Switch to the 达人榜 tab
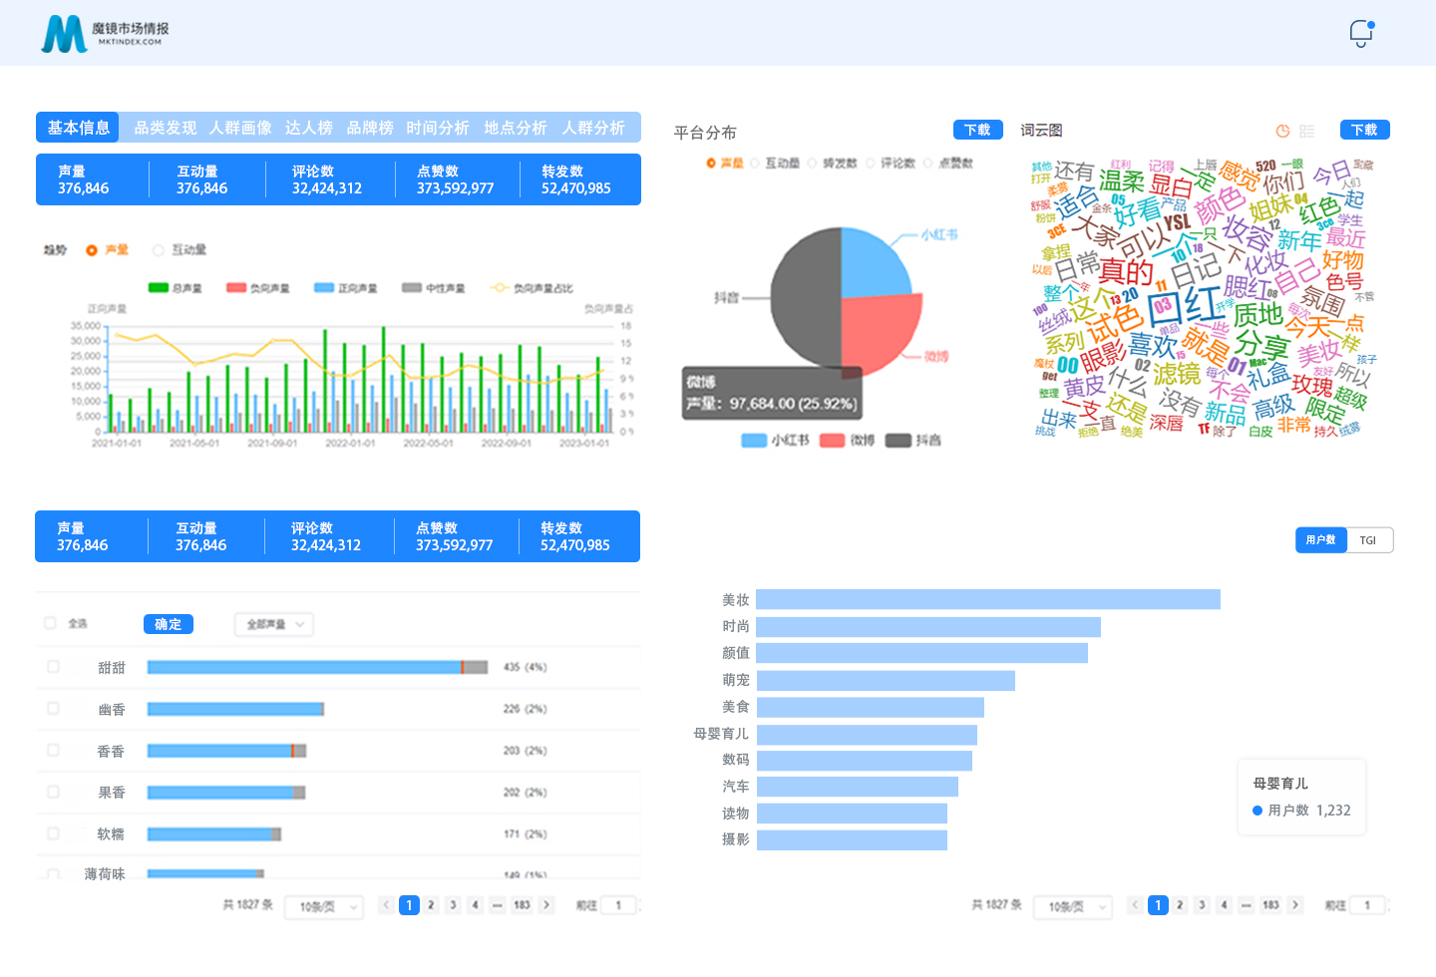 click(308, 128)
